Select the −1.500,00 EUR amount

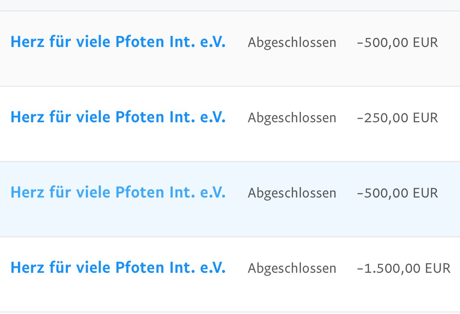(403, 268)
